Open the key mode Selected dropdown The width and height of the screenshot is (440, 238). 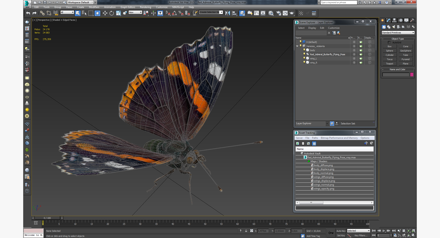click(x=358, y=231)
